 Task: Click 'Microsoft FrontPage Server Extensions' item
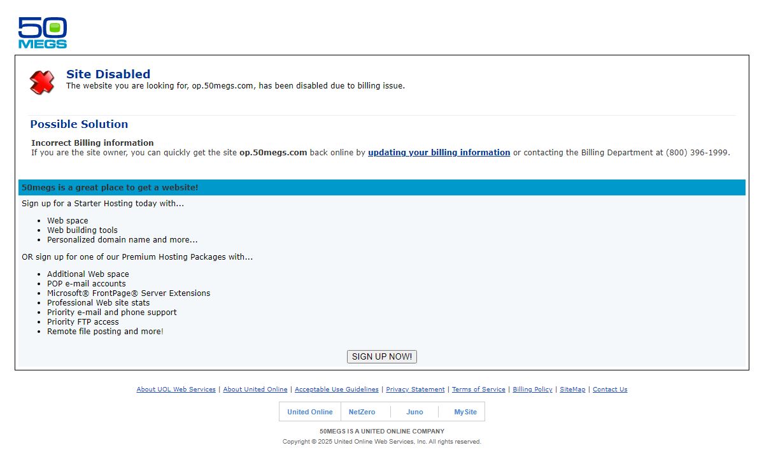[x=129, y=293]
